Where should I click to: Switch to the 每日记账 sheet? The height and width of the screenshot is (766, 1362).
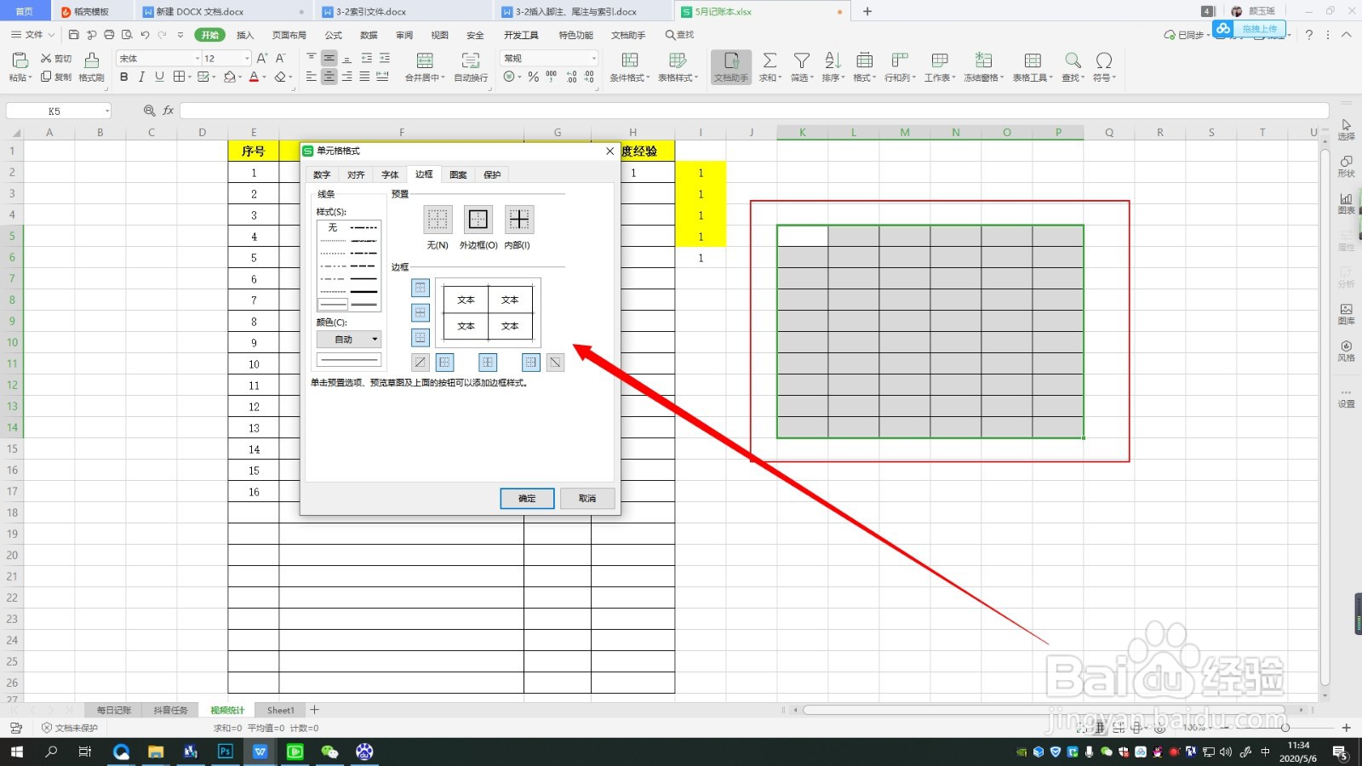[x=114, y=710]
